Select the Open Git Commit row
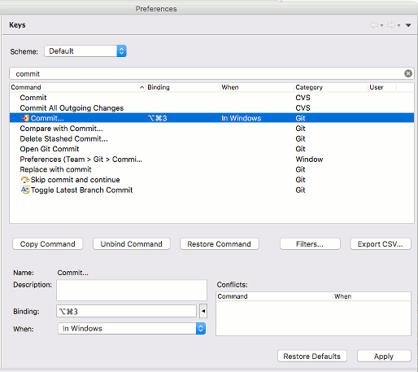 pyautogui.click(x=211, y=149)
